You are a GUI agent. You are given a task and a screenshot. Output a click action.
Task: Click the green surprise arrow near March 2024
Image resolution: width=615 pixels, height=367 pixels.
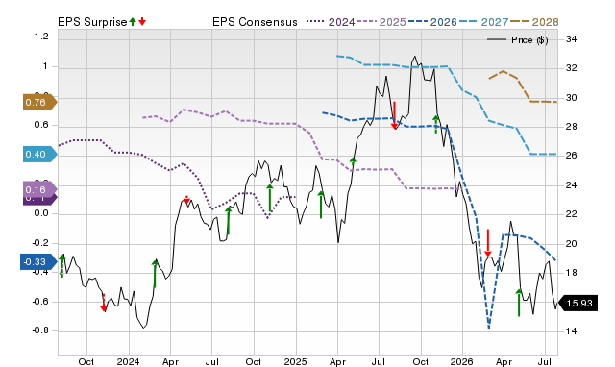[x=155, y=274]
